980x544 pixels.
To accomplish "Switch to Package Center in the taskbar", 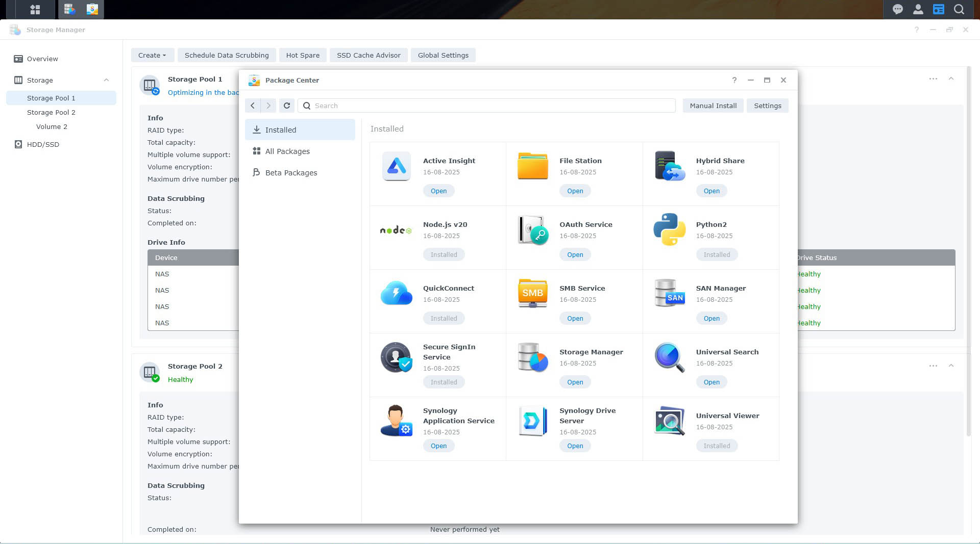I will click(92, 9).
